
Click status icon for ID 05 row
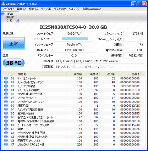[x=6, y=94]
